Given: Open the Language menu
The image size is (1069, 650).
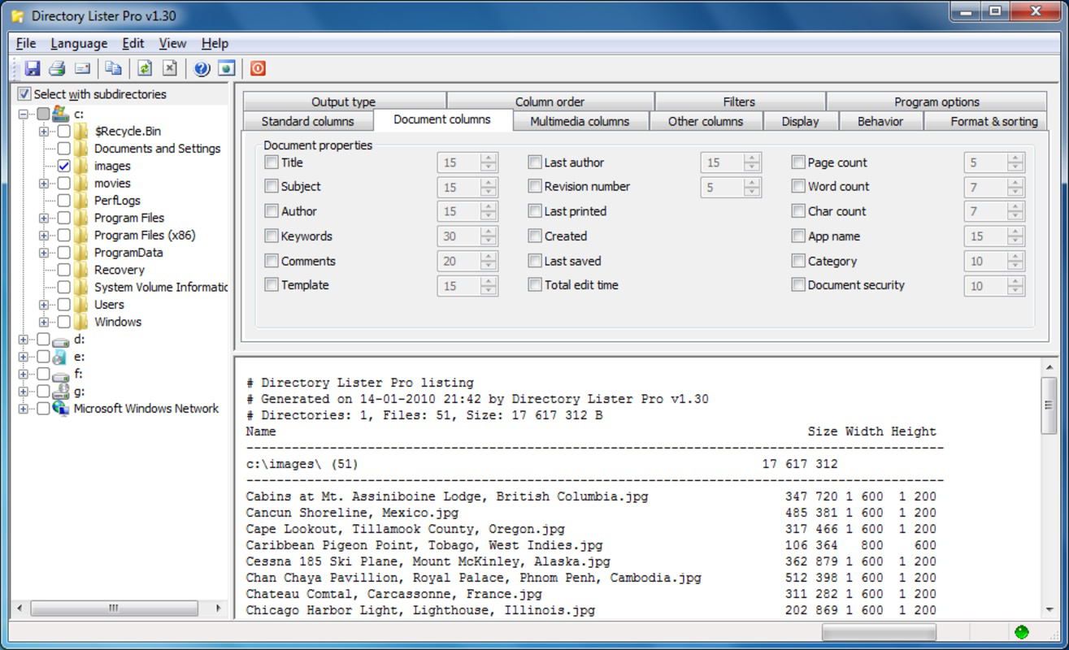Looking at the screenshot, I should tap(79, 43).
